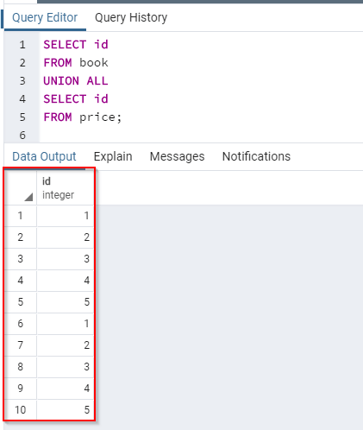Screen dimensions: 363x430
Task: Click the select-all triangle in grid corner
Action: (x=28, y=197)
